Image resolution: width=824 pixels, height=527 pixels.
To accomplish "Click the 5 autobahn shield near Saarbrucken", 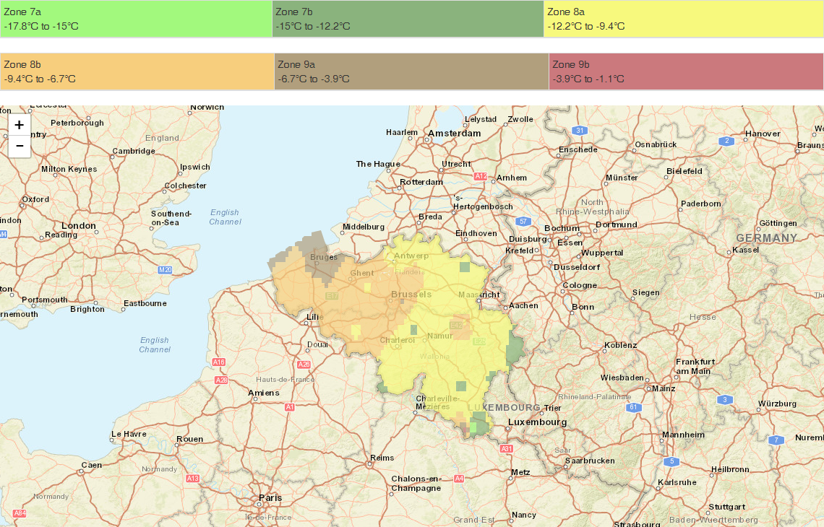I will pyautogui.click(x=671, y=462).
